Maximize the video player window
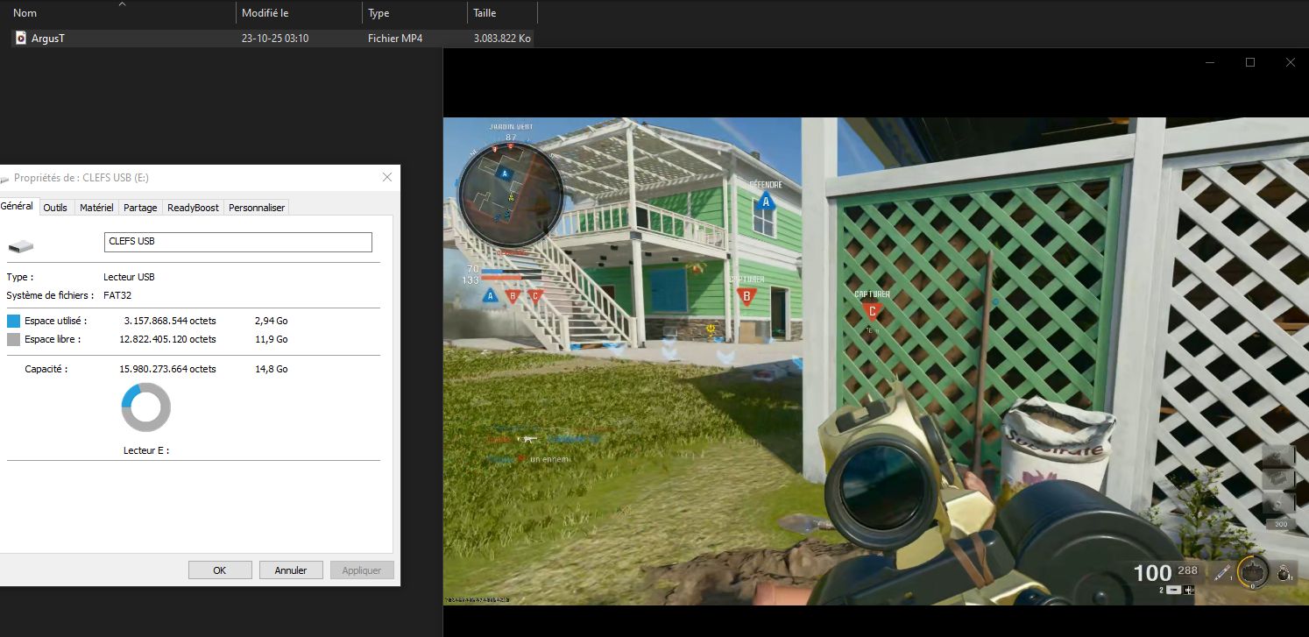The width and height of the screenshot is (1309, 637). coord(1250,62)
